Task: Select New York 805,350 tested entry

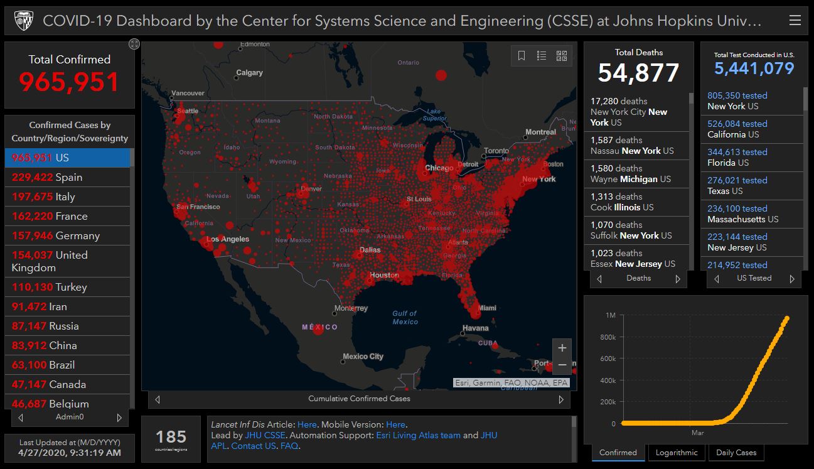Action: (752, 101)
